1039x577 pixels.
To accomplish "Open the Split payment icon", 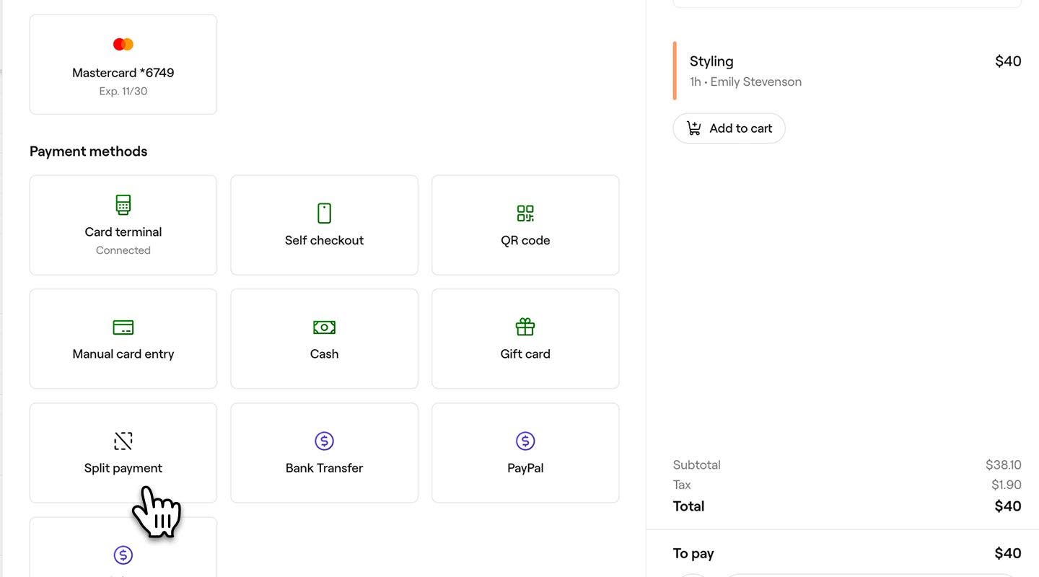I will (123, 441).
